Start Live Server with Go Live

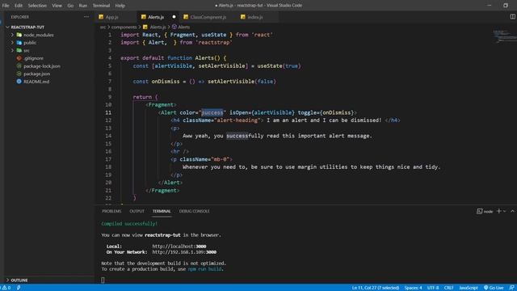(494, 288)
